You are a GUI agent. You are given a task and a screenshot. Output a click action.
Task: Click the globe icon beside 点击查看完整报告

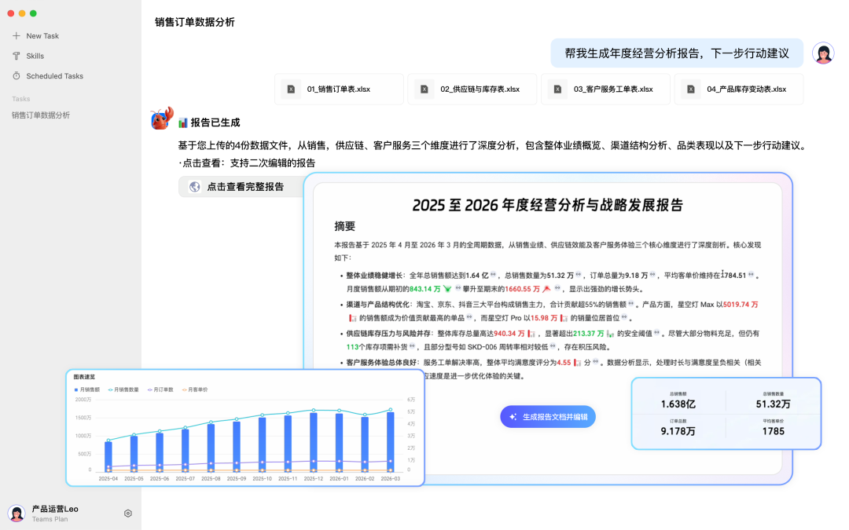pyautogui.click(x=193, y=186)
